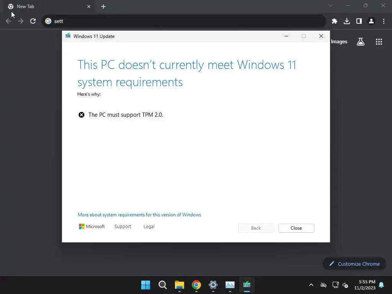Select Windows 11 Update taskbar icon
Screen dimensions: 392x294
coord(247,285)
